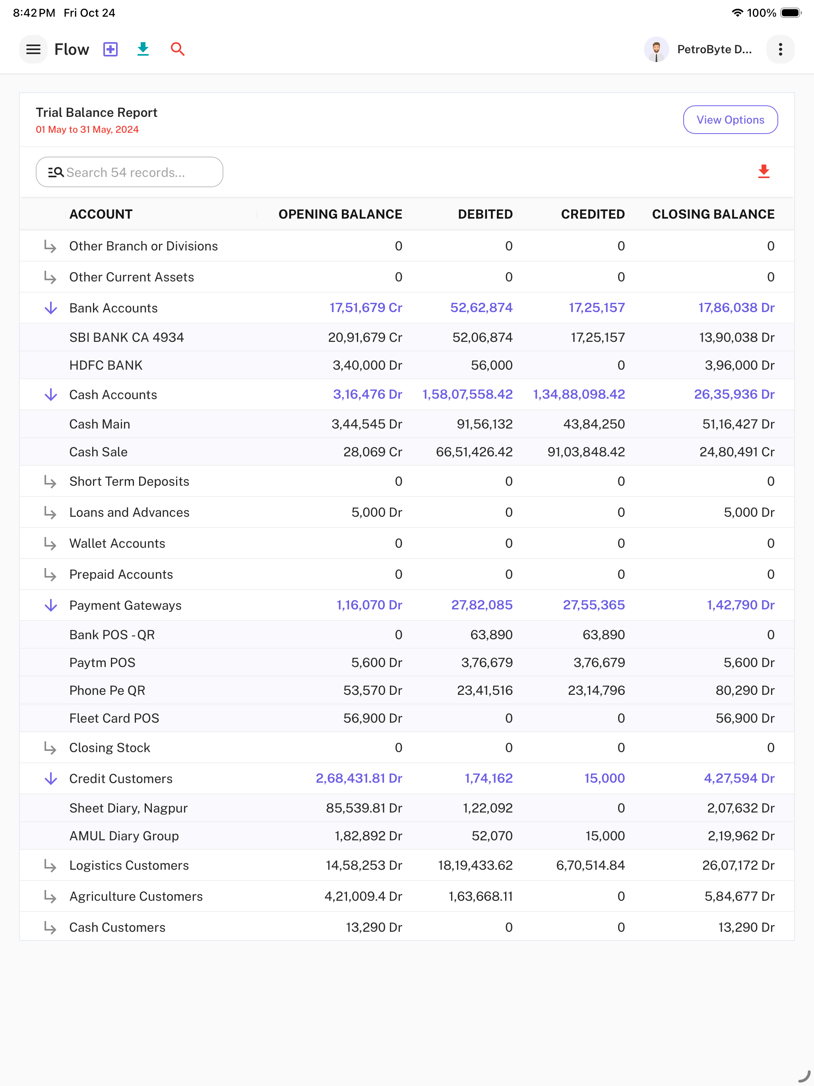Screen dimensions: 814x1086
Task: Click the purple add-new plus icon
Action: [110, 49]
